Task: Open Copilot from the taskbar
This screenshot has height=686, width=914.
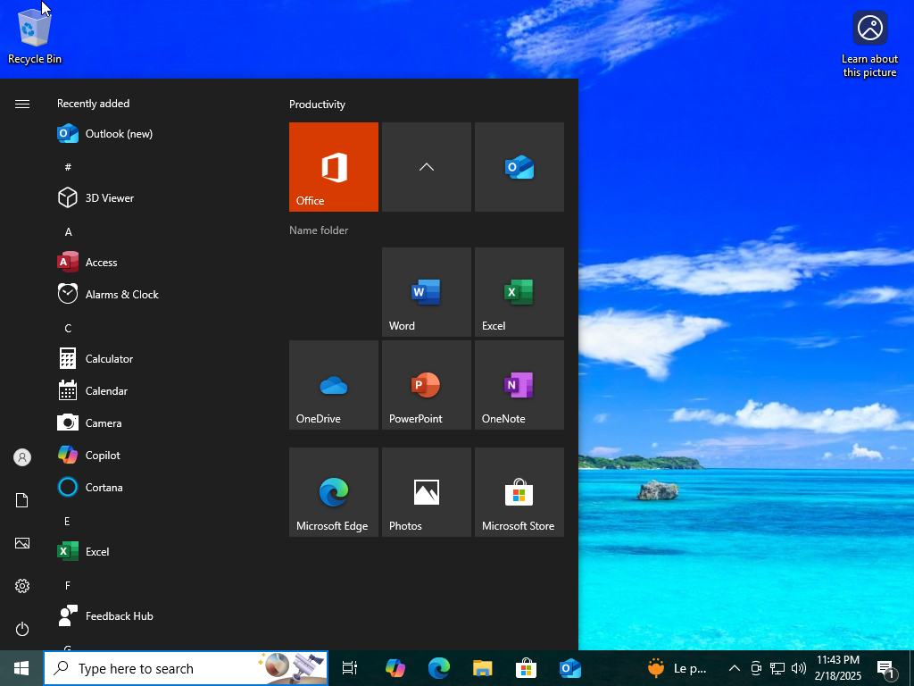Action: pos(395,668)
